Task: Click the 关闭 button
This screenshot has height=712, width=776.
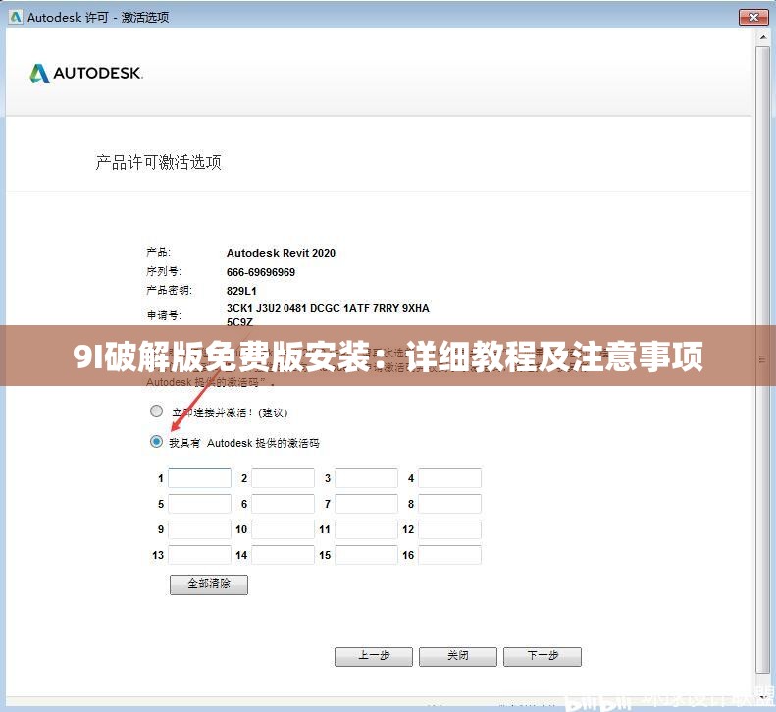Action: (457, 656)
